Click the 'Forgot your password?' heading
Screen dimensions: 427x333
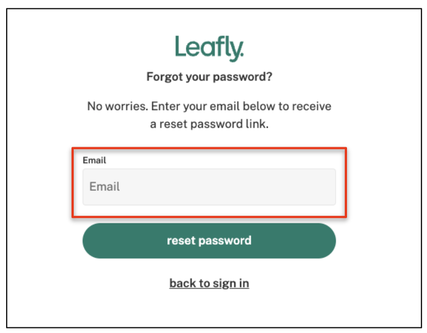pos(209,76)
